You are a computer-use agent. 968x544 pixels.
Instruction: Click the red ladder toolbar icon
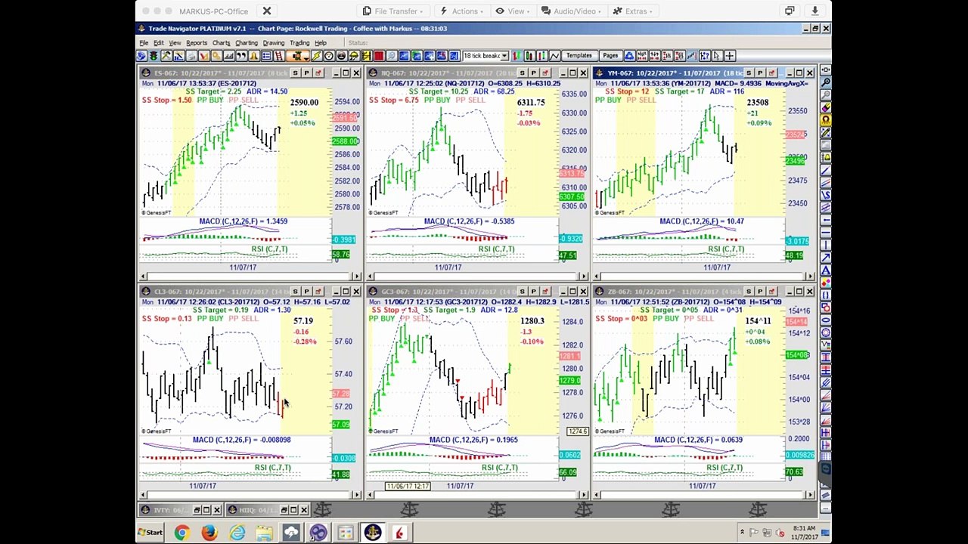point(279,56)
